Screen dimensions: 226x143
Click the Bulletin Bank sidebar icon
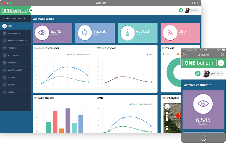[x=4, y=55]
